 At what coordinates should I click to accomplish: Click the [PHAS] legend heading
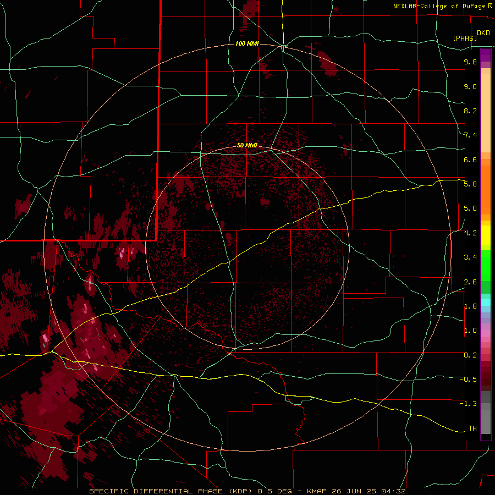pyautogui.click(x=465, y=38)
